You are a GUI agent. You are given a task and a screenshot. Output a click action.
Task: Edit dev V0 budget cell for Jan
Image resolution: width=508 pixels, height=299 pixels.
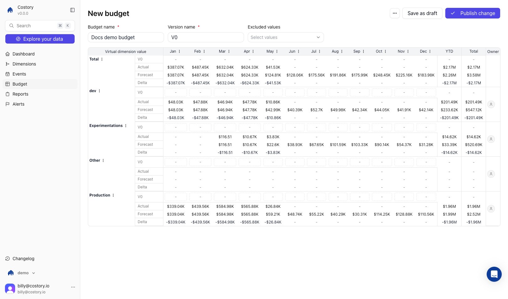click(x=176, y=92)
